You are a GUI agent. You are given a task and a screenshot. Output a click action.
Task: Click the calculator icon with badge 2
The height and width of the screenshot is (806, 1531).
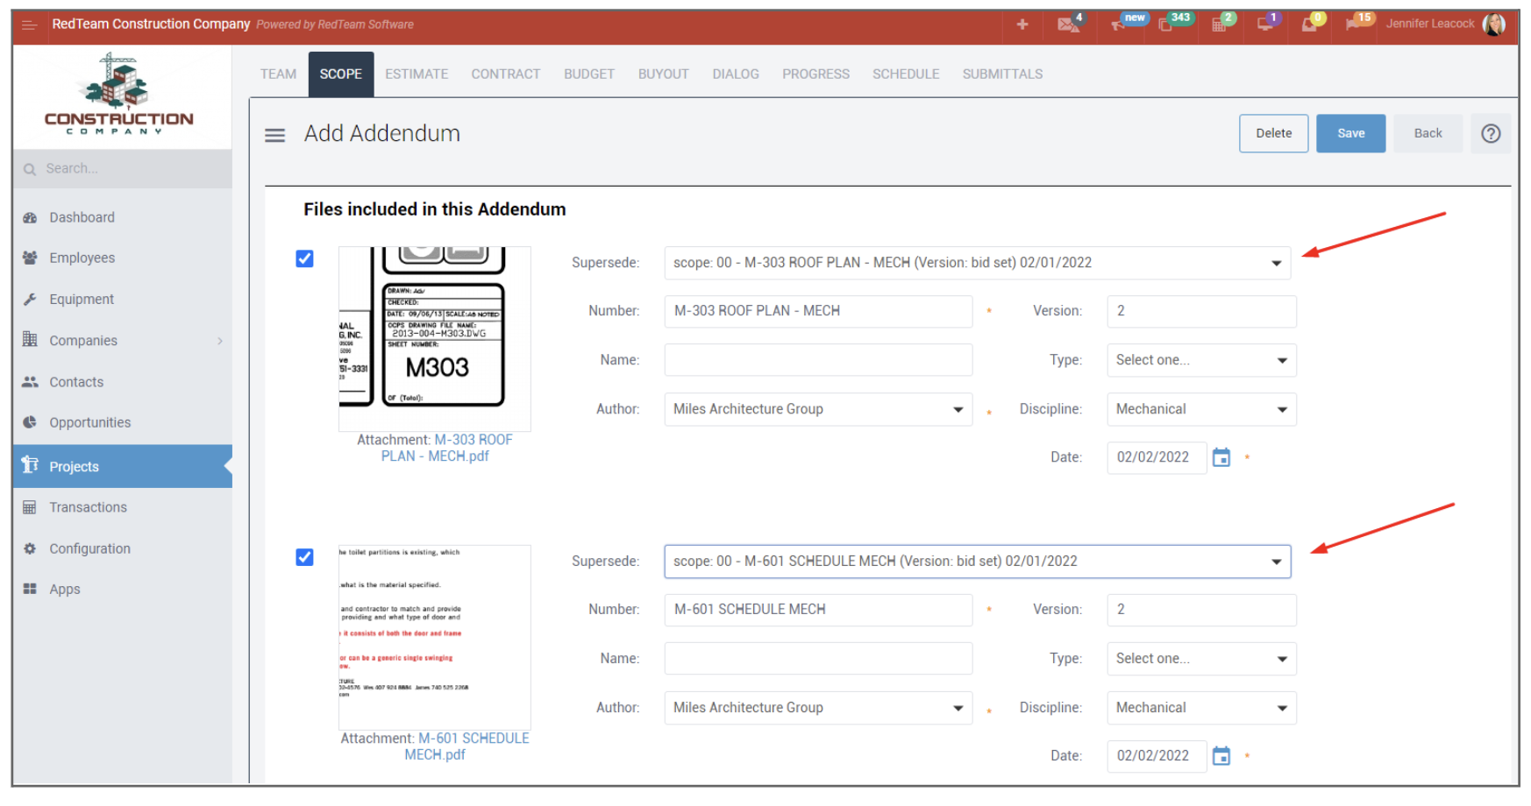(1219, 25)
